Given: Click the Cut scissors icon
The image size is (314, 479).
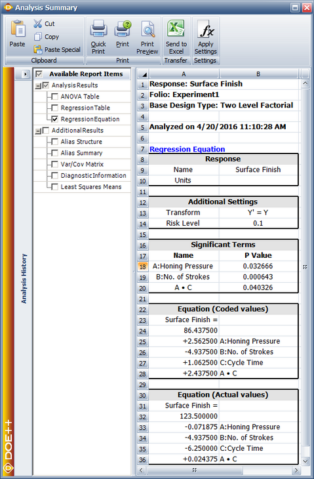Looking at the screenshot, I should 38,24.
